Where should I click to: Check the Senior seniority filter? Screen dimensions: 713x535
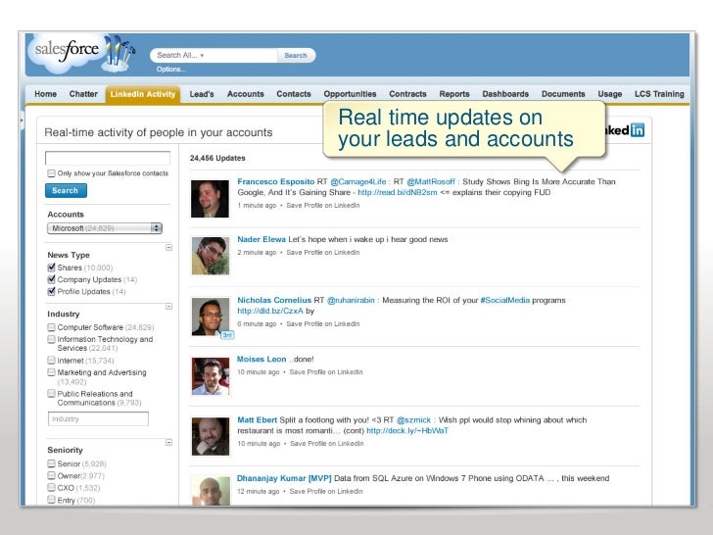point(51,463)
